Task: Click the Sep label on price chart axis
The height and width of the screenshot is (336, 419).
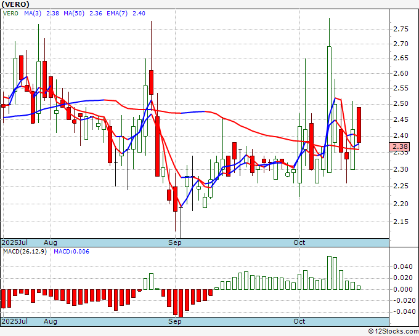Action: pos(175,242)
